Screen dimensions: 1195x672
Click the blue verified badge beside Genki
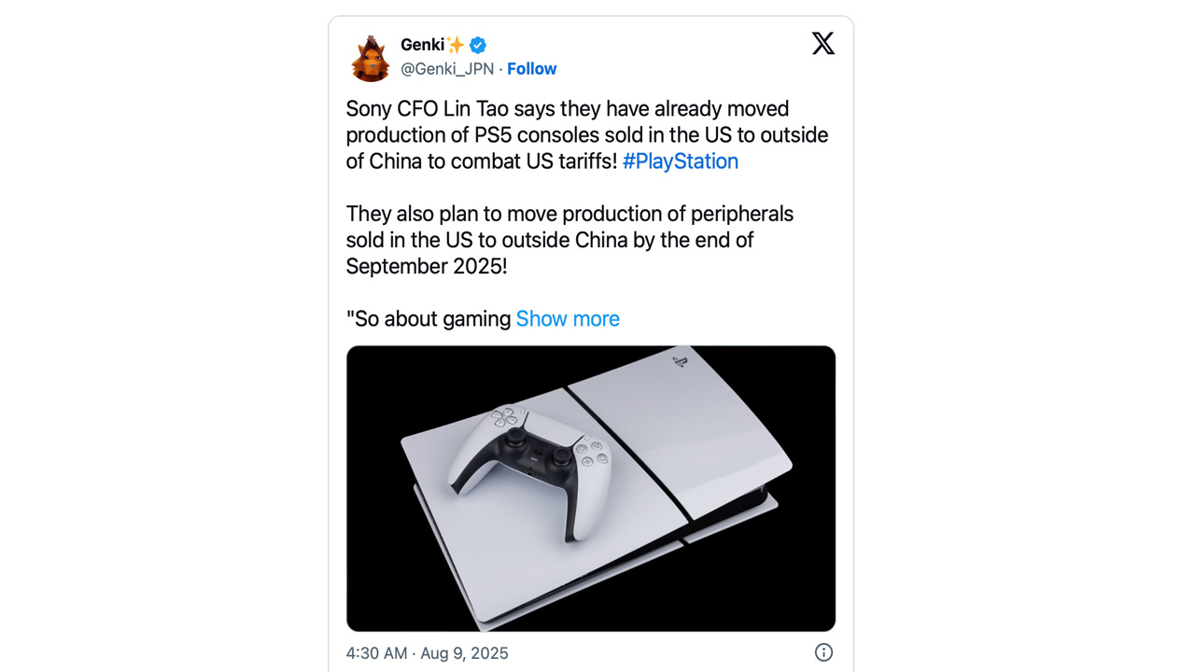pyautogui.click(x=478, y=45)
